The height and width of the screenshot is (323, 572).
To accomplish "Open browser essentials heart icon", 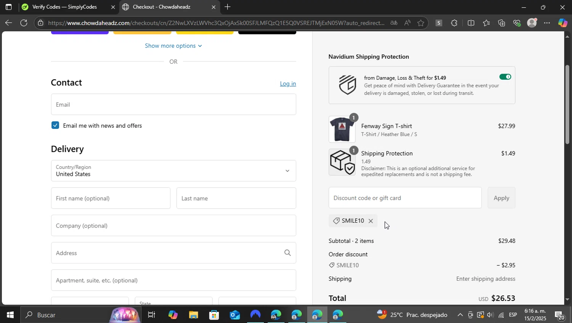I will (x=517, y=23).
